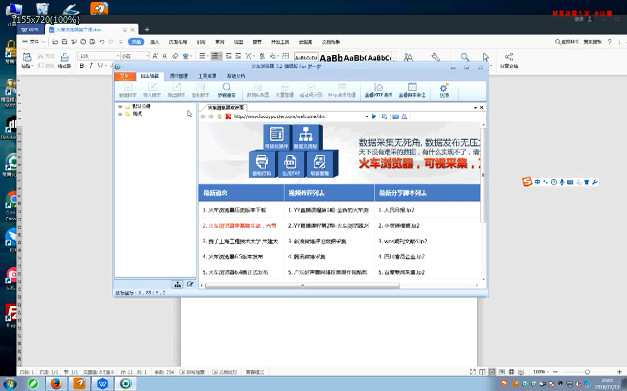Open WPS zoom percentage dropdown

click(540, 372)
